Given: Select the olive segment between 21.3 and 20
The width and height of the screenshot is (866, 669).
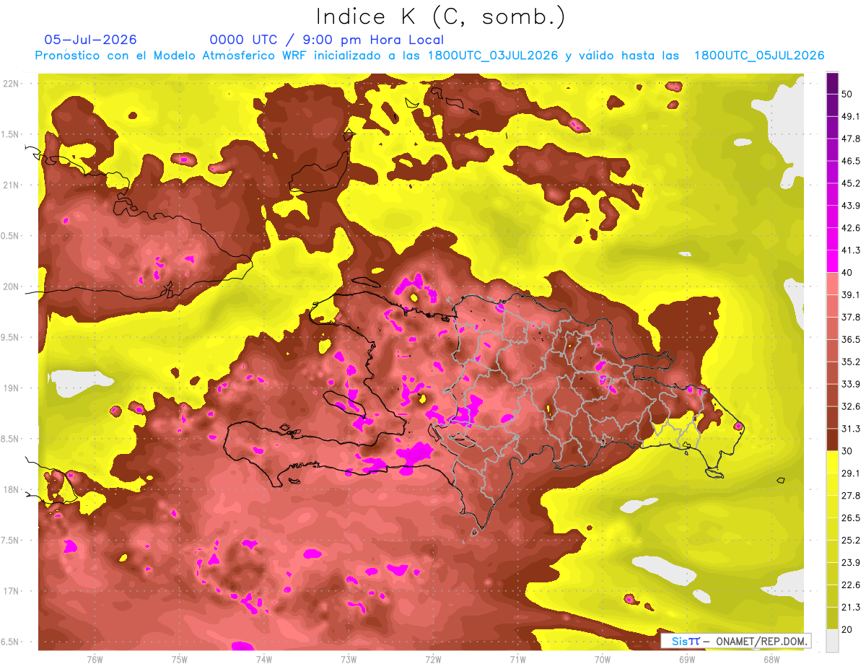Looking at the screenshot, I should pos(832,618).
